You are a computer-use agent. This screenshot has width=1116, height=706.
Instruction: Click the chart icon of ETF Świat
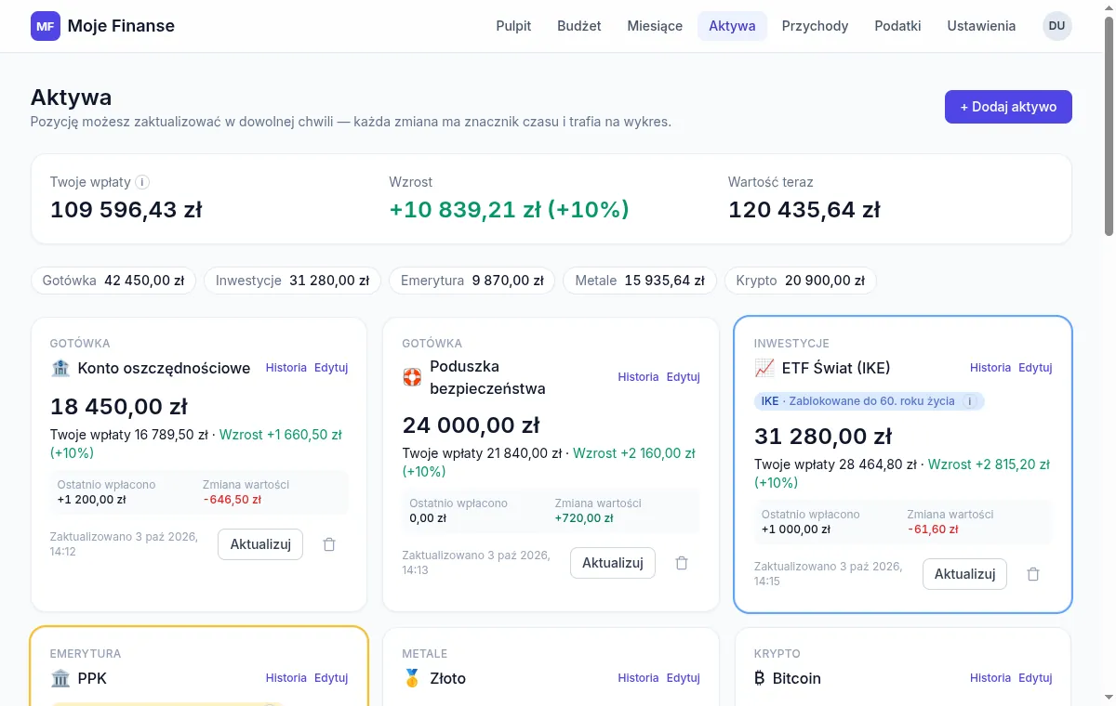(764, 368)
